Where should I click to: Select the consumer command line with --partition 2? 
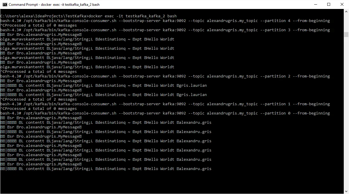point(165,76)
